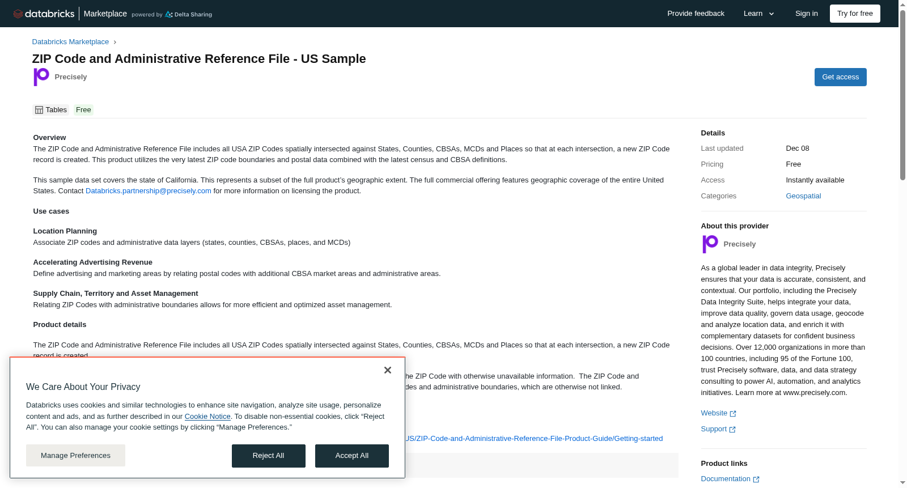Open the provider Support link
The width and height of the screenshot is (907, 488).
coord(714,429)
